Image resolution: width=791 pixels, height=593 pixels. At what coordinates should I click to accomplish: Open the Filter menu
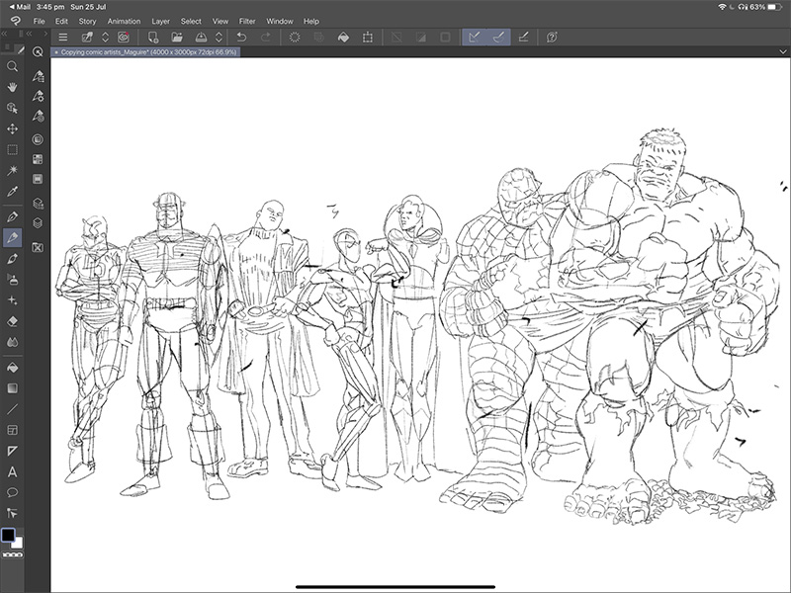point(247,21)
